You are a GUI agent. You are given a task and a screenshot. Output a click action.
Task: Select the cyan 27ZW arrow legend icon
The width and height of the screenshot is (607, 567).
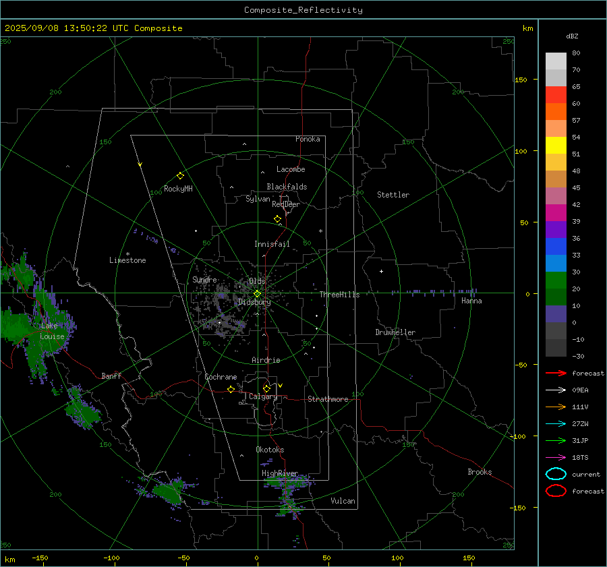pos(556,424)
